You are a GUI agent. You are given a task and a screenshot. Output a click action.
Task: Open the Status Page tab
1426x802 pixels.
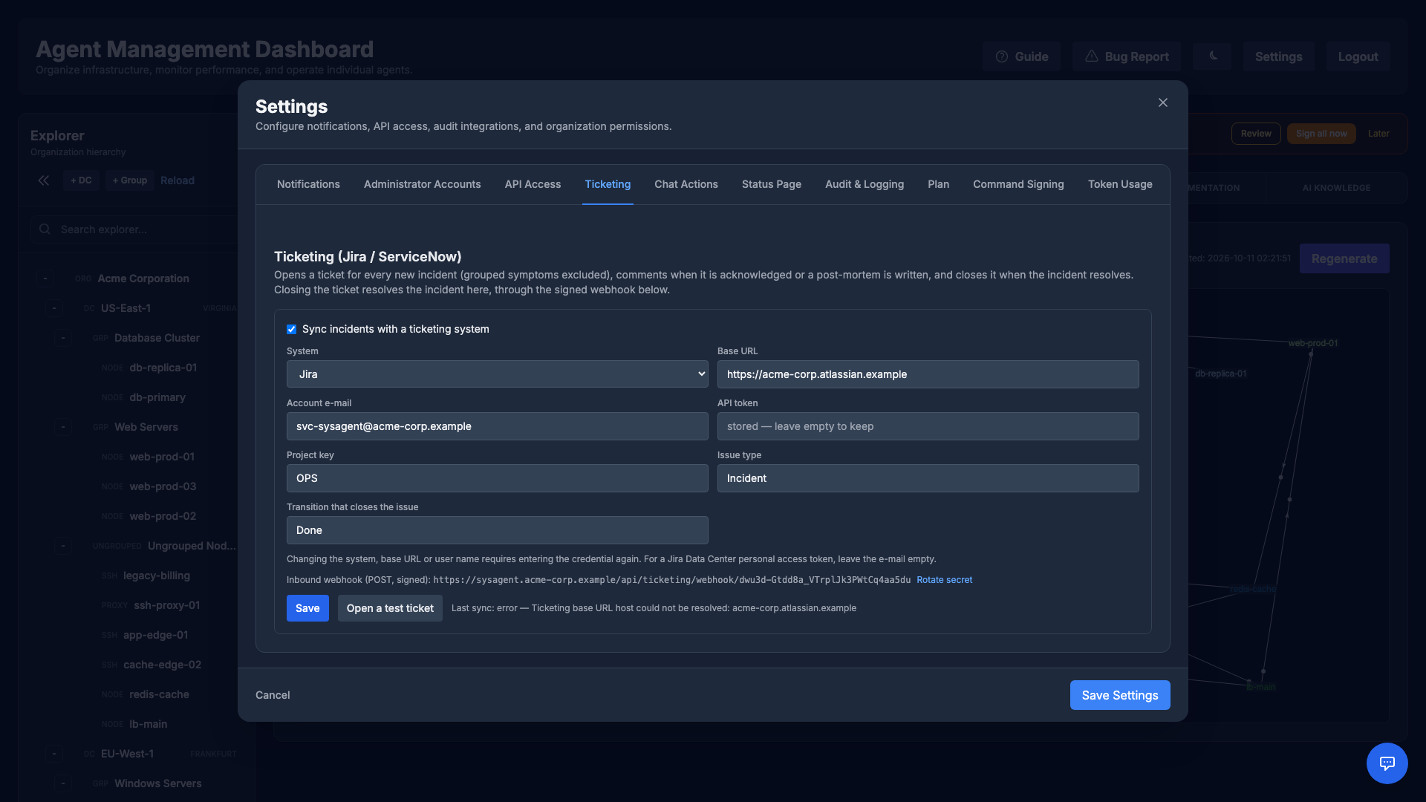click(772, 184)
